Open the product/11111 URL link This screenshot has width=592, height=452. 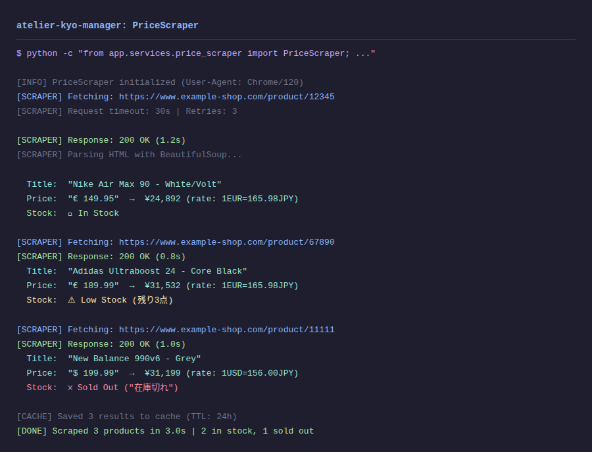pyautogui.click(x=226, y=330)
